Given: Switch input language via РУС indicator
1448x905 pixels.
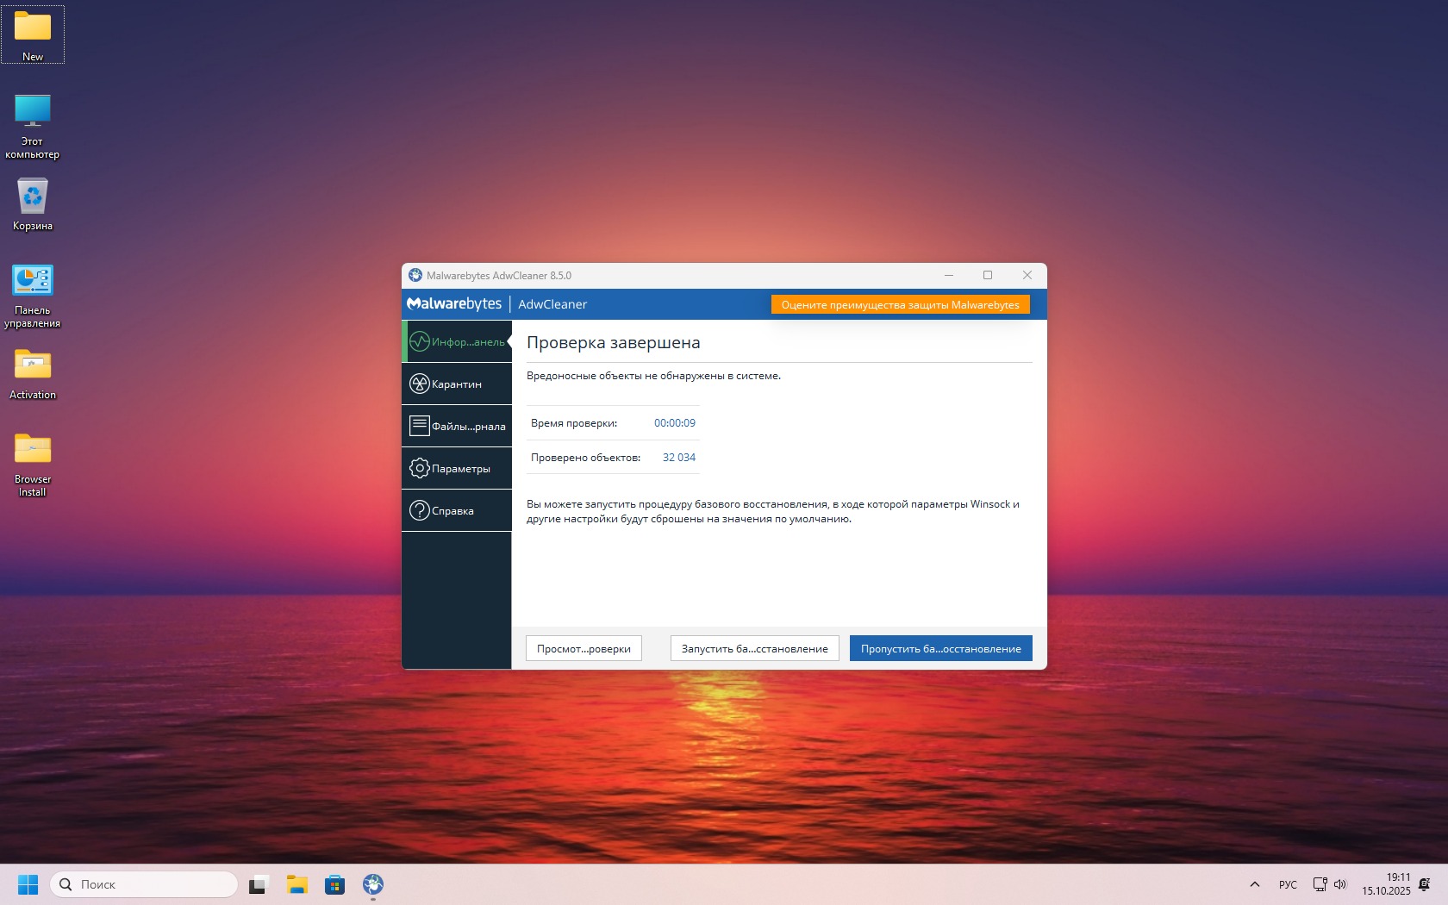Looking at the screenshot, I should (x=1288, y=884).
